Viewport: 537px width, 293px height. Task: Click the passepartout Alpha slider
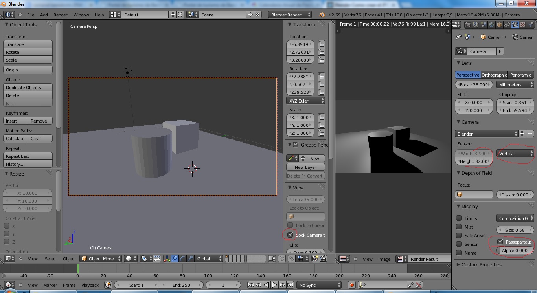coord(515,250)
